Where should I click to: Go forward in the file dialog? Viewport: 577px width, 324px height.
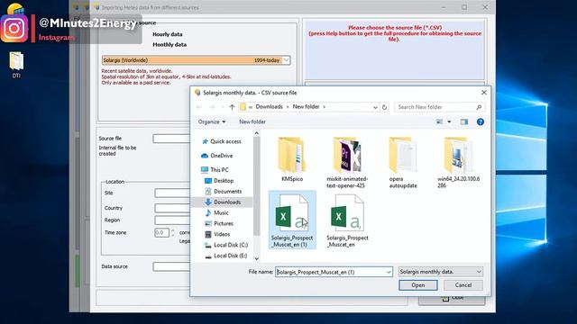212,107
